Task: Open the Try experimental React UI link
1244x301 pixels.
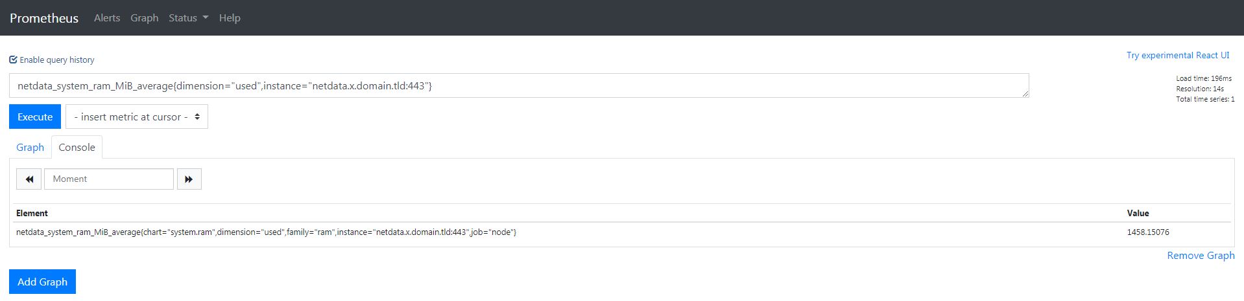Action: 1178,56
